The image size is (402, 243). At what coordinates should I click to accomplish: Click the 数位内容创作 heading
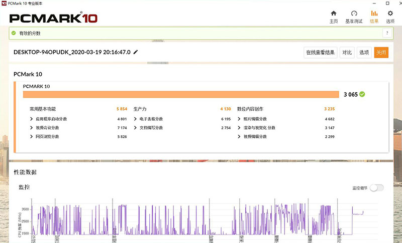pos(250,109)
